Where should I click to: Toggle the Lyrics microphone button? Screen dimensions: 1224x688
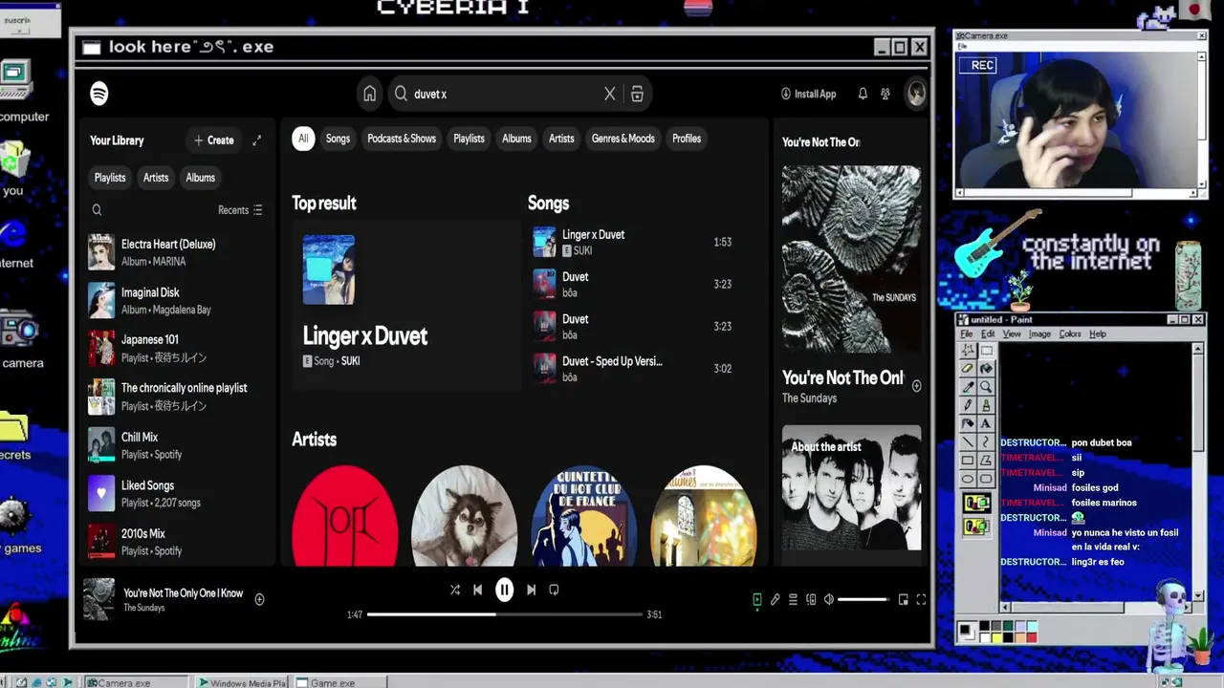[775, 599]
